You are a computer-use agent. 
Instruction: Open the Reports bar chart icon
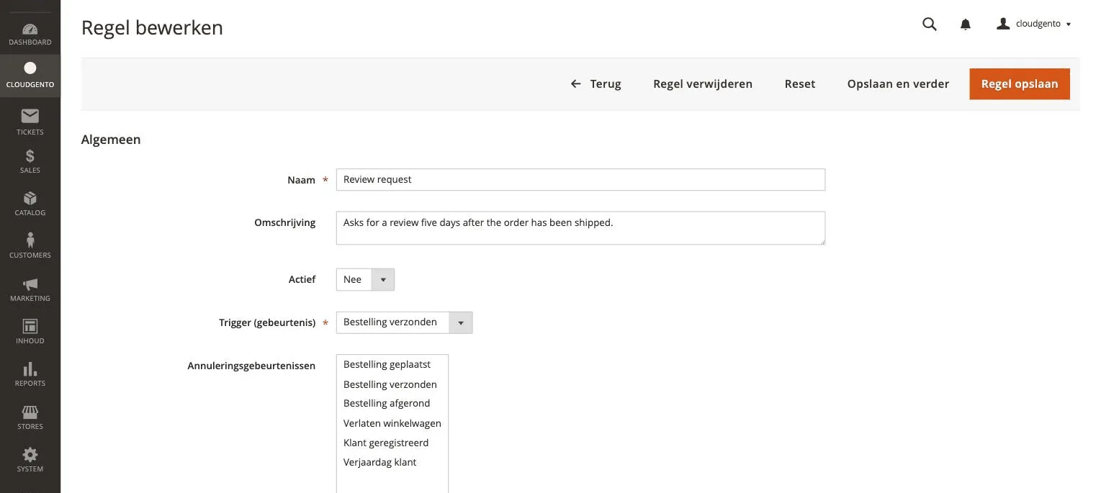pyautogui.click(x=30, y=369)
